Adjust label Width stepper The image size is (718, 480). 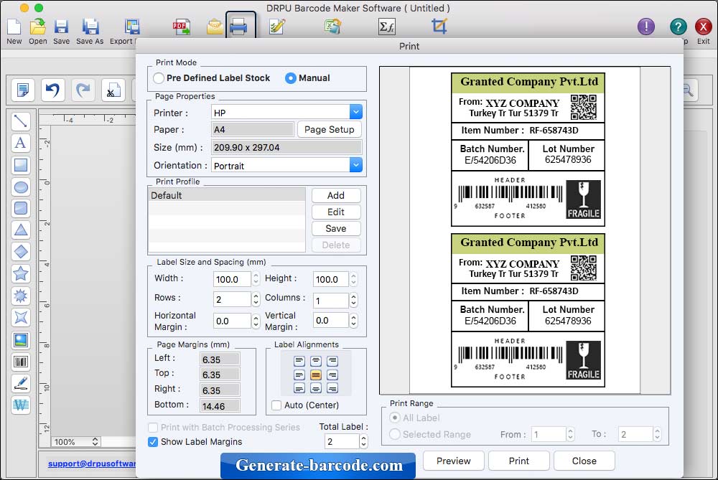(256, 278)
